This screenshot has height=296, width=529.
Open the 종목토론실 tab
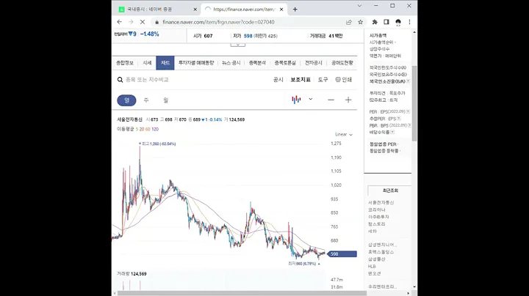point(285,63)
